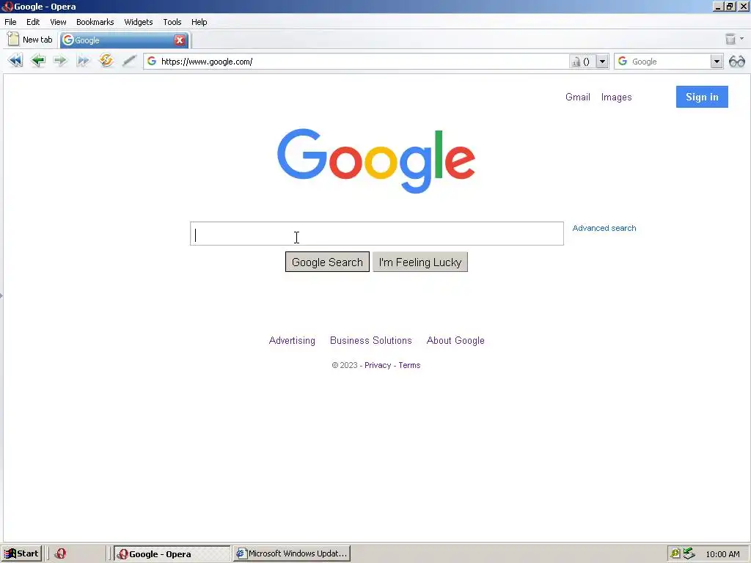Open the Terms link
Image resolution: width=751 pixels, height=563 pixels.
[x=409, y=365]
